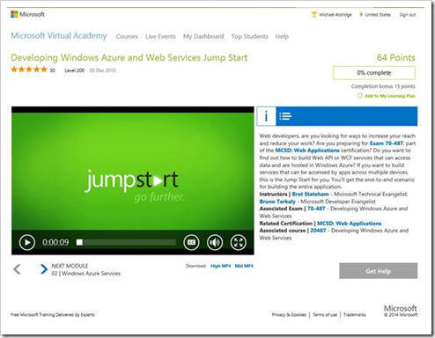Go to the next module with the blue arrow
This screenshot has width=435, height=338.
(44, 269)
